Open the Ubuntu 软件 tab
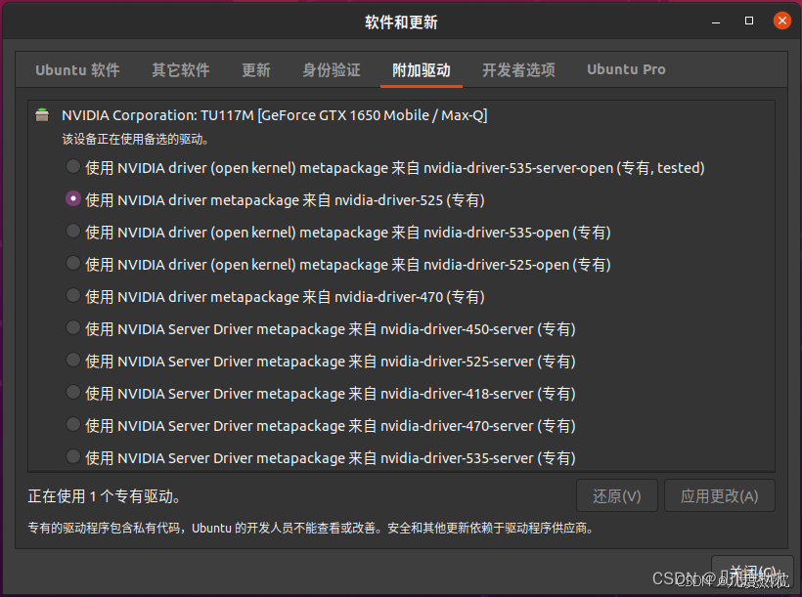 (x=77, y=70)
